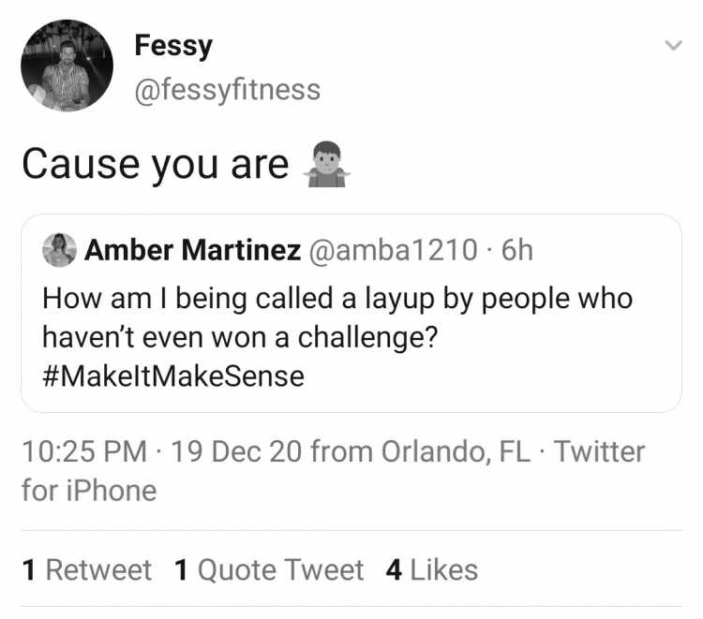Open the @amba1210 handle
703x619 pixels.
(x=393, y=250)
